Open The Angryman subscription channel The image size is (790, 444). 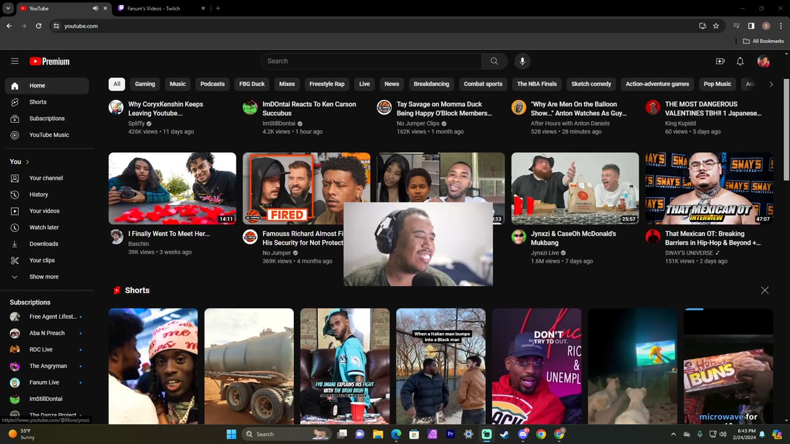(x=47, y=366)
